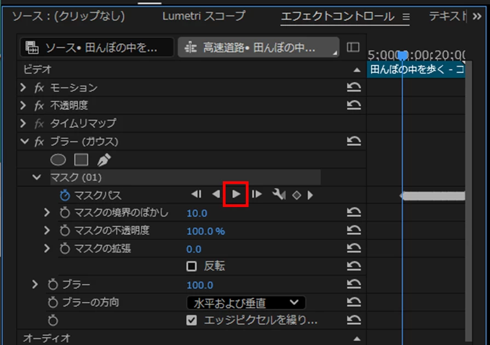Track selected mask backward one frame
The height and width of the screenshot is (345, 490).
pos(197,194)
